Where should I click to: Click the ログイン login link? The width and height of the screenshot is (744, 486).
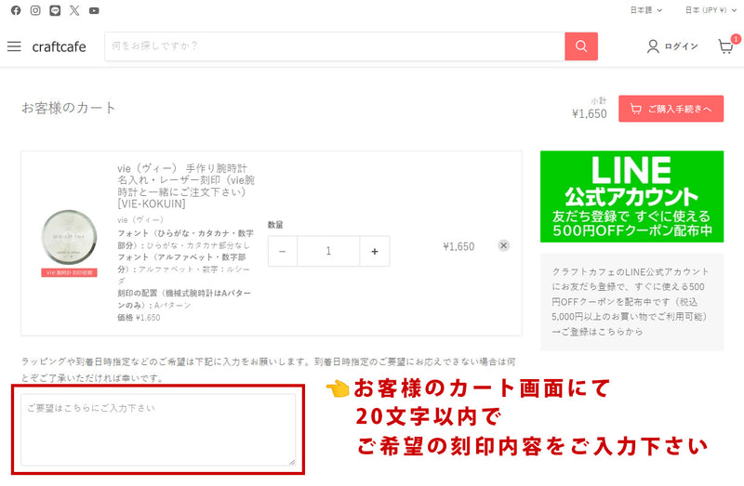pyautogui.click(x=672, y=46)
